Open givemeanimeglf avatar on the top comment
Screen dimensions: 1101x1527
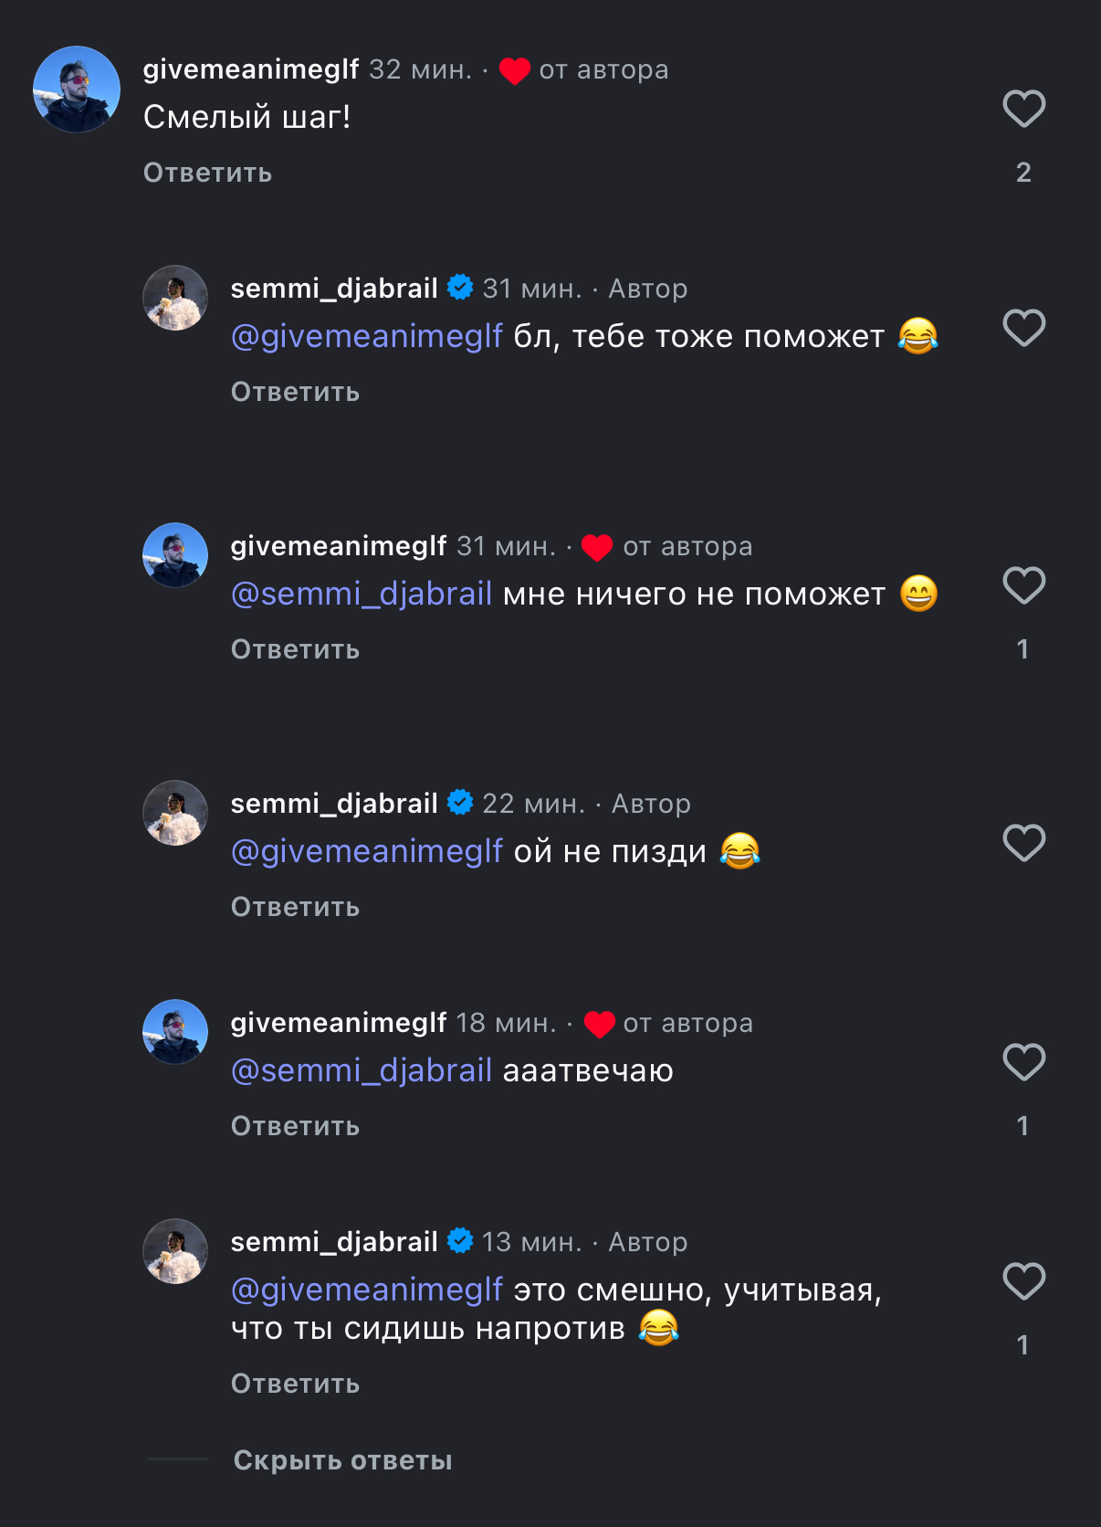[77, 90]
